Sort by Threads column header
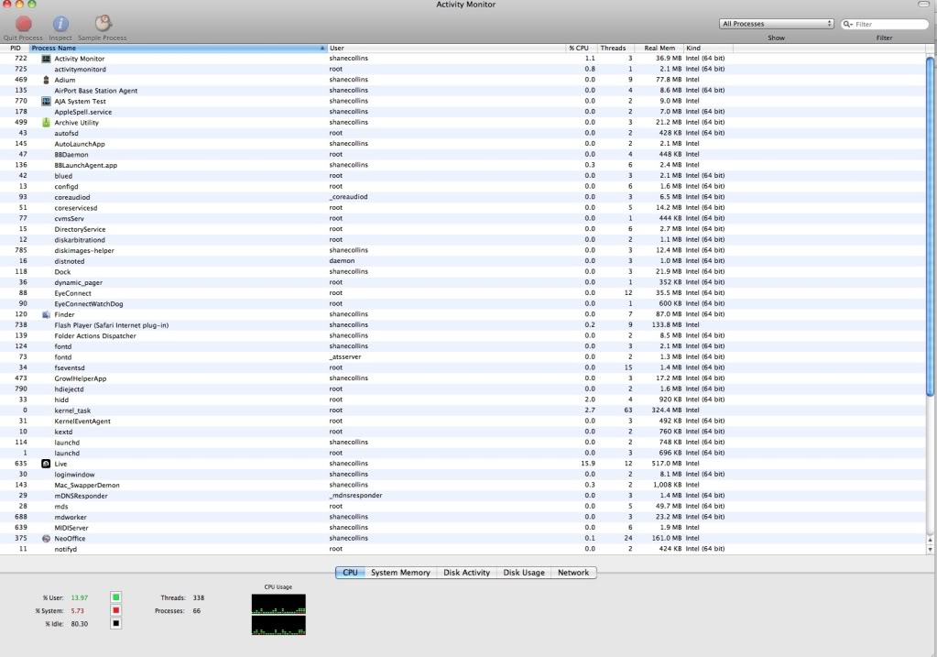 click(x=615, y=48)
